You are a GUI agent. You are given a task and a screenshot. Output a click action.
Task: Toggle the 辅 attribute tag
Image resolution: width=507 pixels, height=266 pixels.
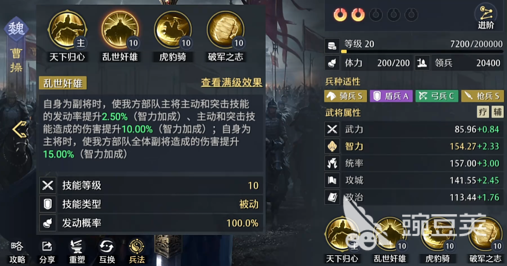tap(497, 112)
